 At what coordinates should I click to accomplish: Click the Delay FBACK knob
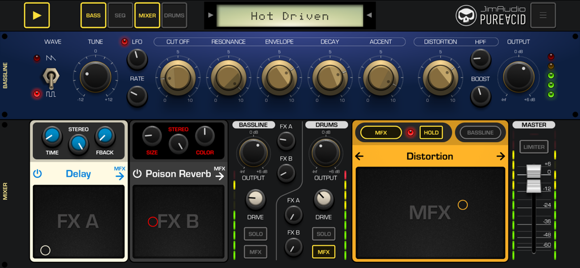tap(105, 137)
